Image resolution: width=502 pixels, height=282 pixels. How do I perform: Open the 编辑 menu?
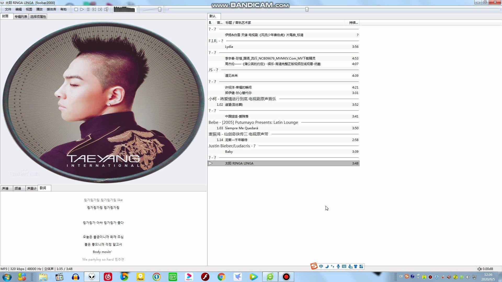(x=19, y=9)
